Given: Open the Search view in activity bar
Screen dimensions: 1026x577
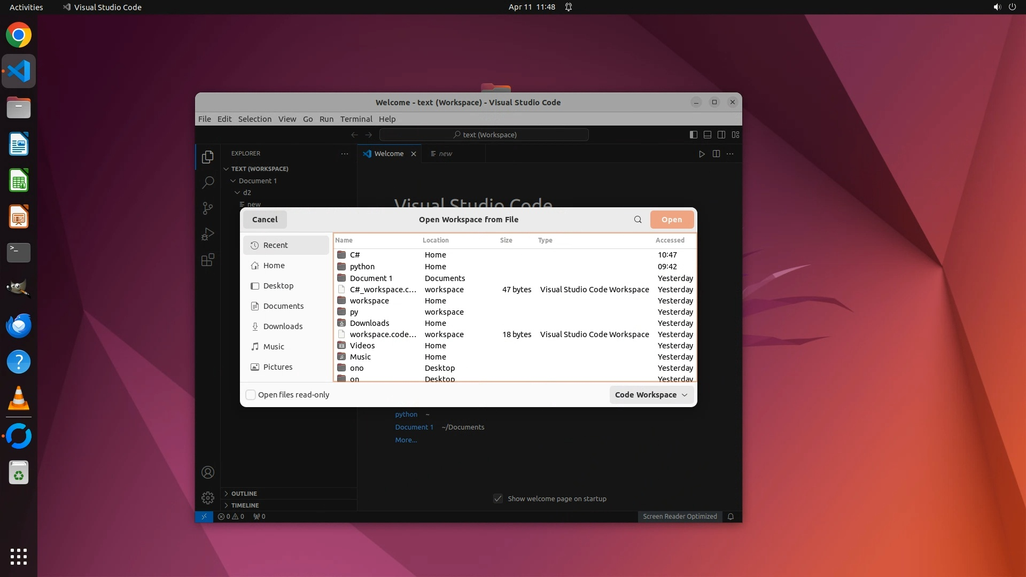Looking at the screenshot, I should tap(208, 183).
